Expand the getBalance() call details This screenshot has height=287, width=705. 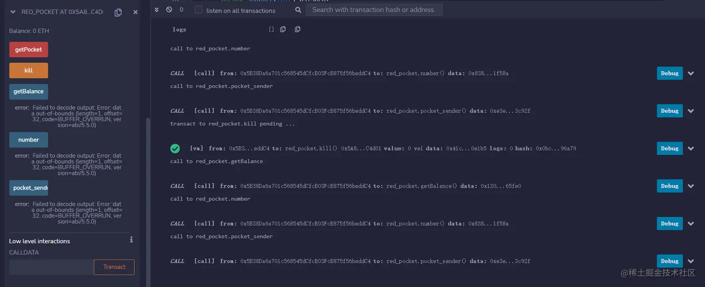click(x=691, y=186)
